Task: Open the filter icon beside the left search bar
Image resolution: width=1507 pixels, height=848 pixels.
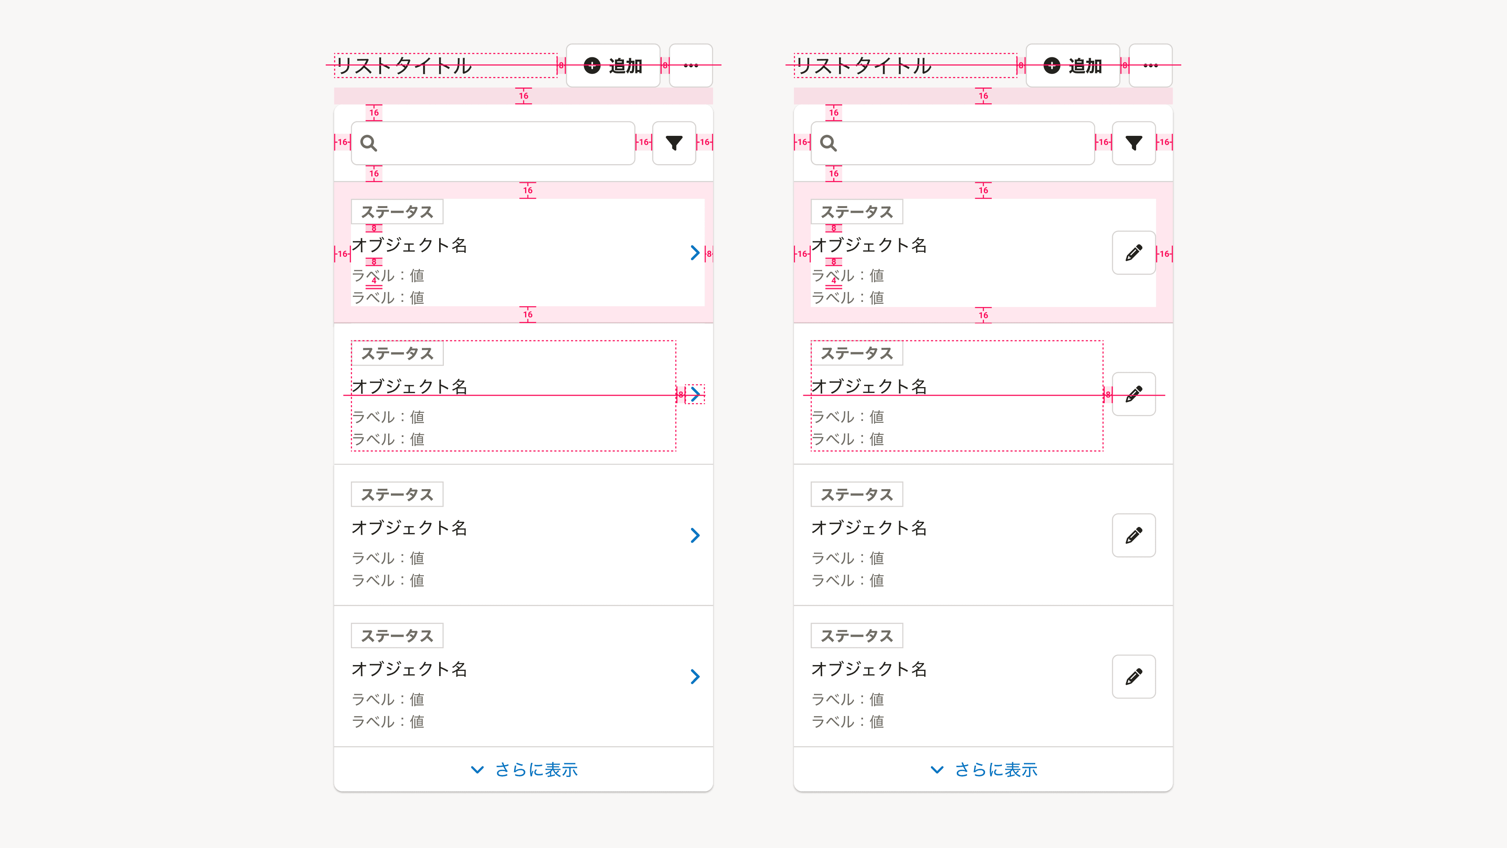Action: [x=674, y=143]
